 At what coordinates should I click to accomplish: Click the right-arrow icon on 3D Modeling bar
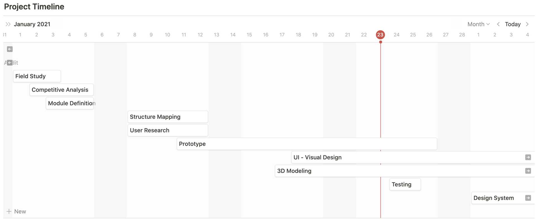[x=528, y=171]
